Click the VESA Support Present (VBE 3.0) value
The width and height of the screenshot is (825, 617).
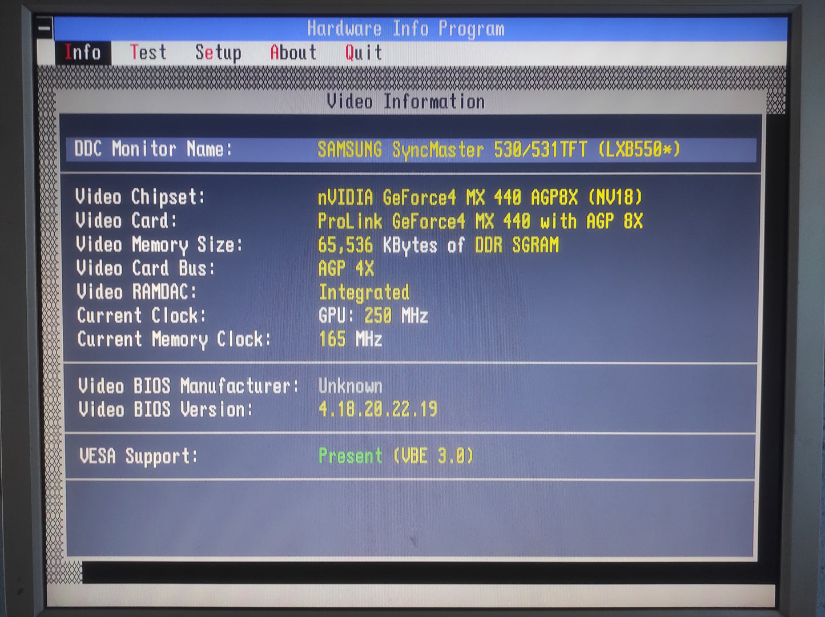[x=395, y=456]
